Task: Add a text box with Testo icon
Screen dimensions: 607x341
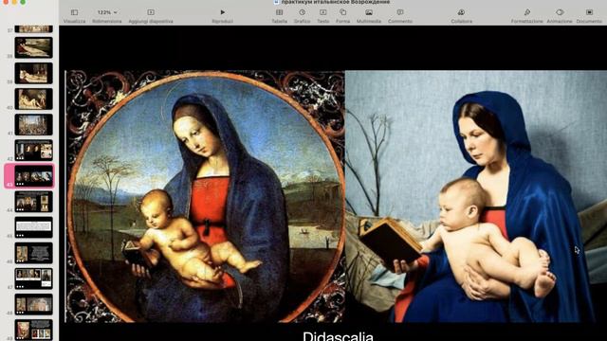Action: [322, 12]
